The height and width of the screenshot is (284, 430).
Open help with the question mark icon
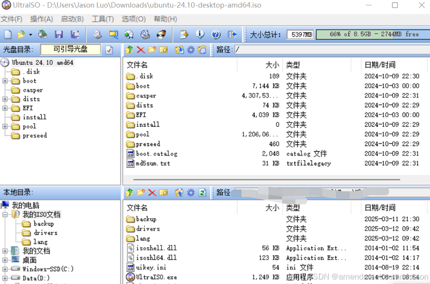point(216,35)
